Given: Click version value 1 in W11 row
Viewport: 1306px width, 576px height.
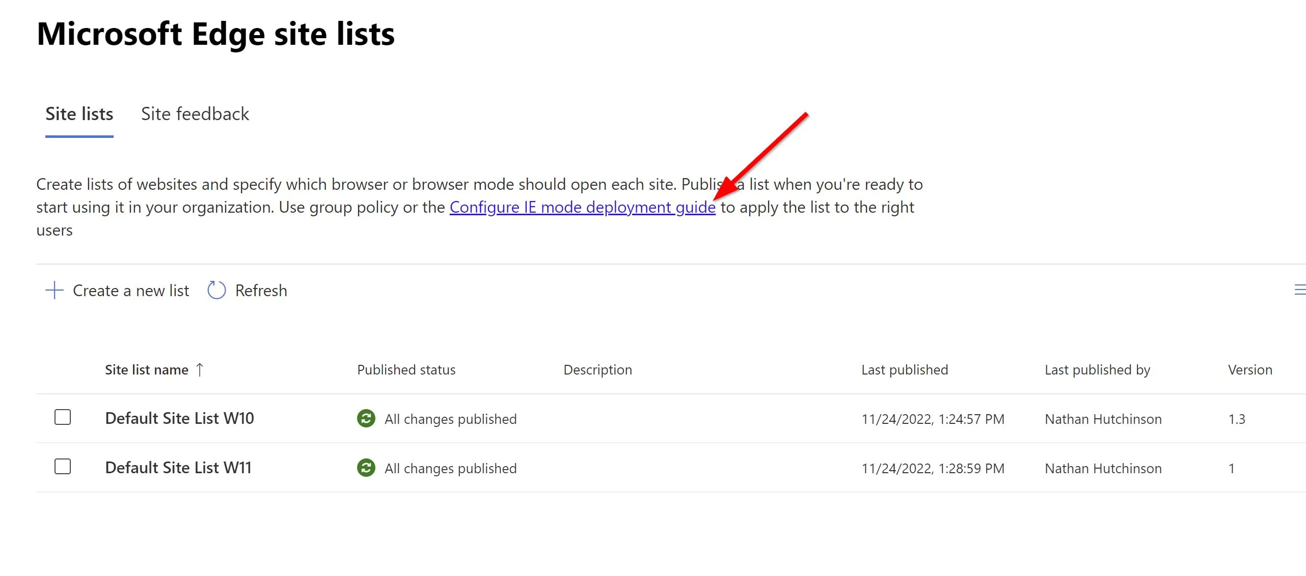Looking at the screenshot, I should pyautogui.click(x=1232, y=469).
